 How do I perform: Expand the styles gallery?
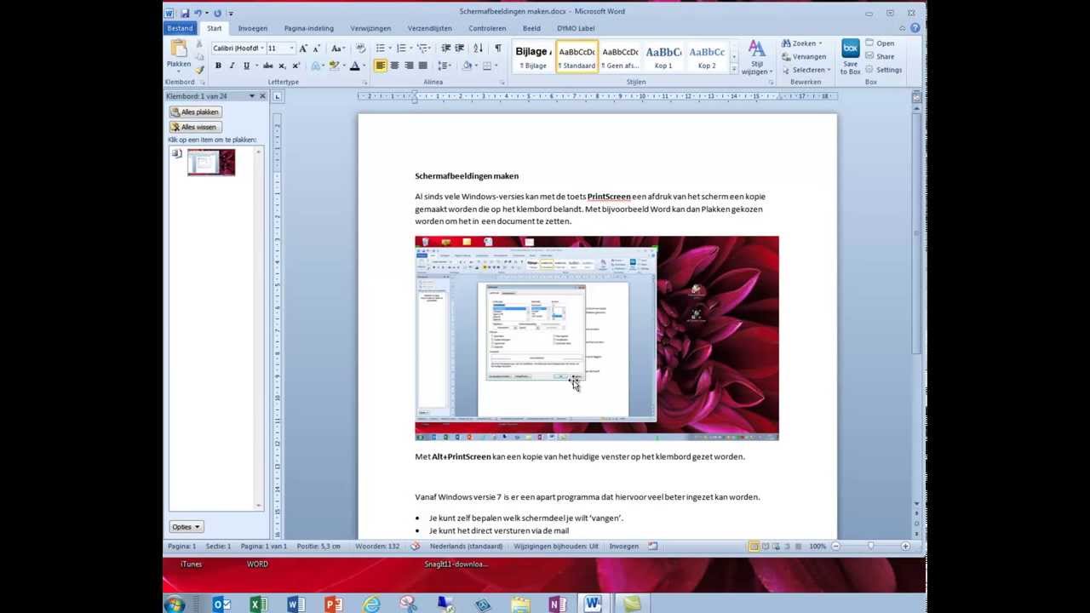click(734, 69)
